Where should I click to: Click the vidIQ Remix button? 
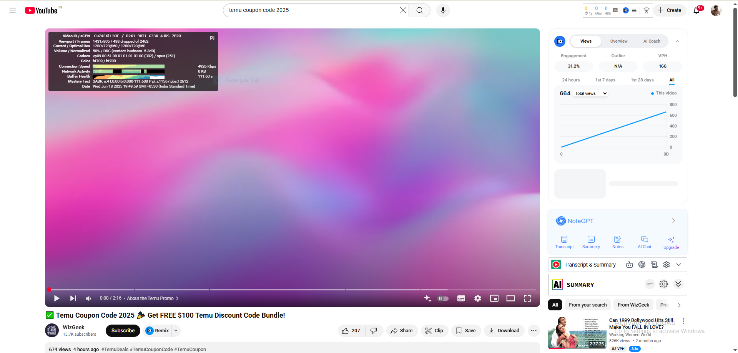[158, 331]
